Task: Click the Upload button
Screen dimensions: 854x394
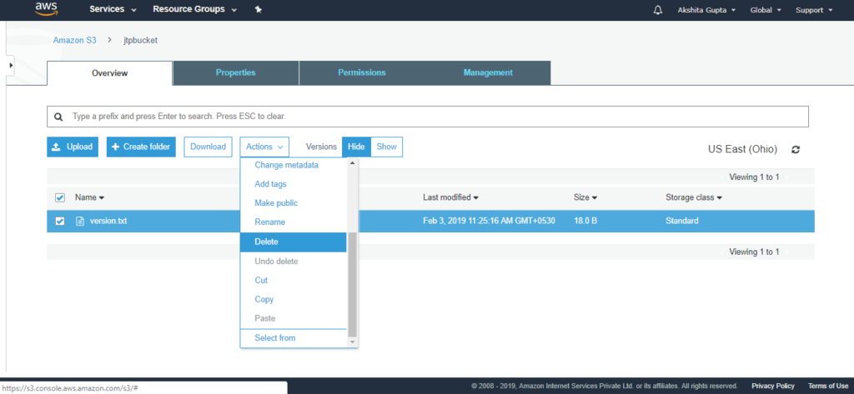Action: point(73,147)
